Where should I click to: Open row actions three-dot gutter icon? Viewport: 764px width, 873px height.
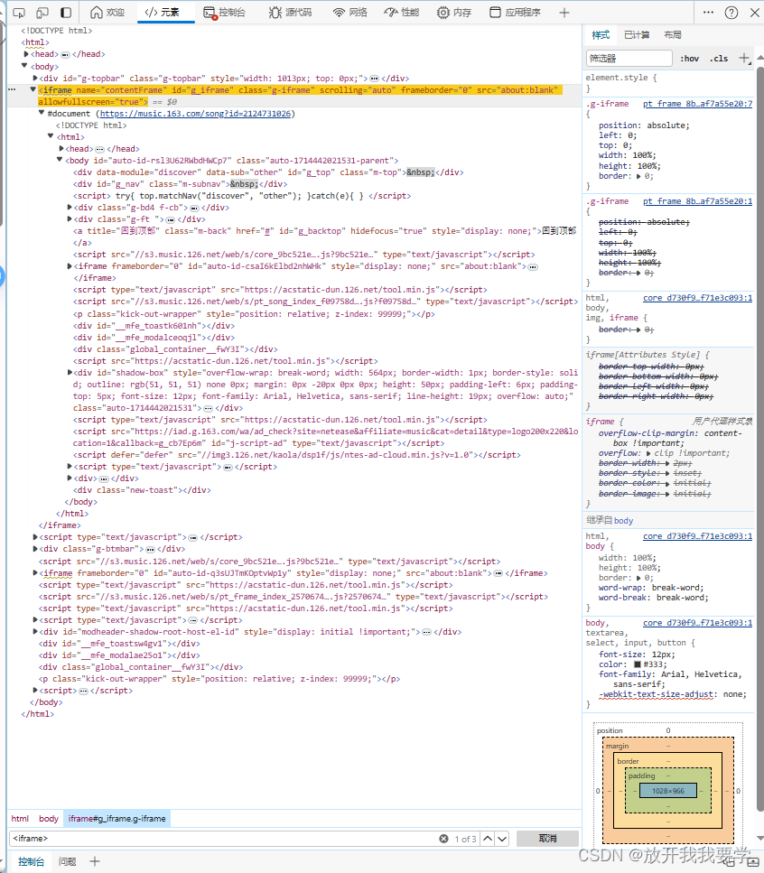12,89
